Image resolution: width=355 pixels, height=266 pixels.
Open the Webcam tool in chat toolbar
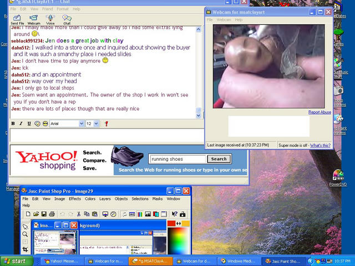tap(34, 19)
